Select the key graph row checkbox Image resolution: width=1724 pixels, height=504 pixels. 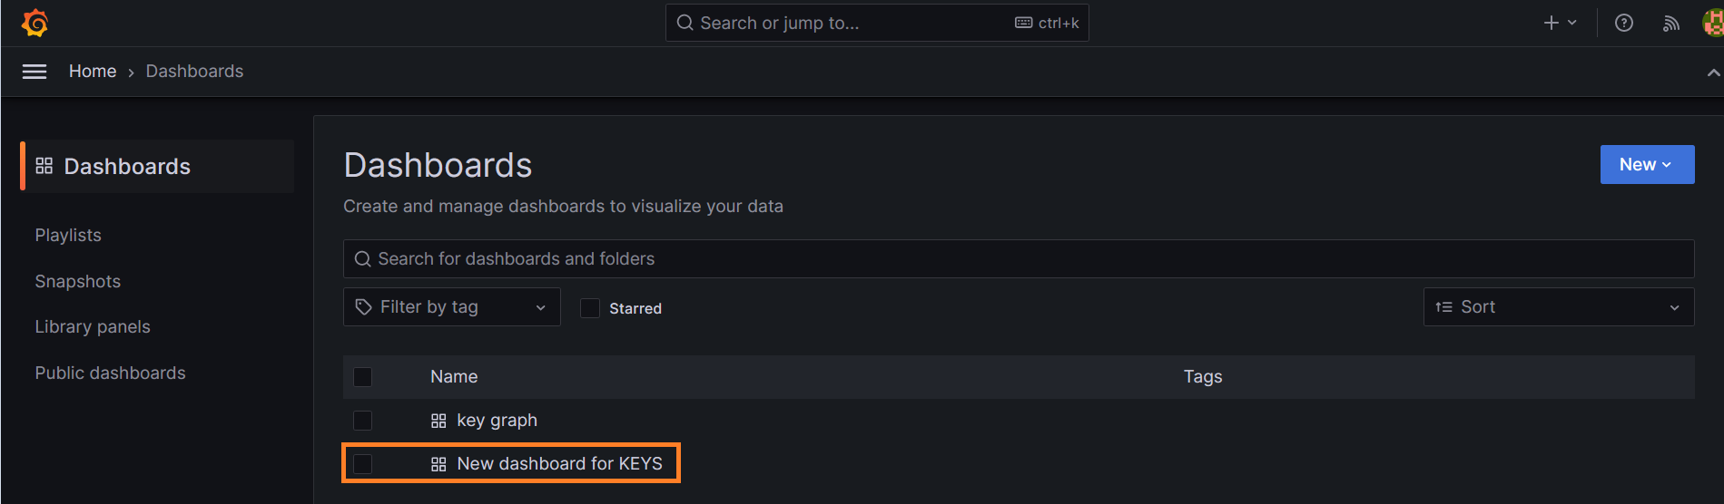point(362,421)
